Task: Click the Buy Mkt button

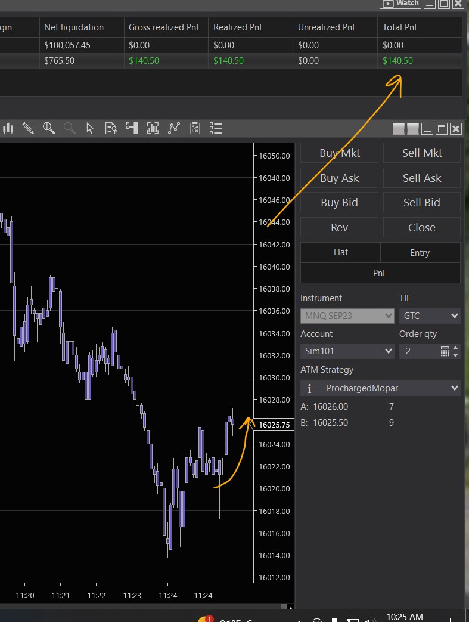Action: [339, 153]
